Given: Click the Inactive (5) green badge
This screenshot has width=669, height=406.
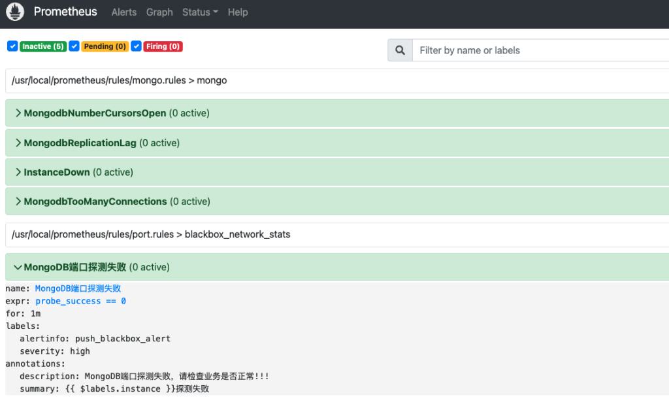Looking at the screenshot, I should coord(43,46).
